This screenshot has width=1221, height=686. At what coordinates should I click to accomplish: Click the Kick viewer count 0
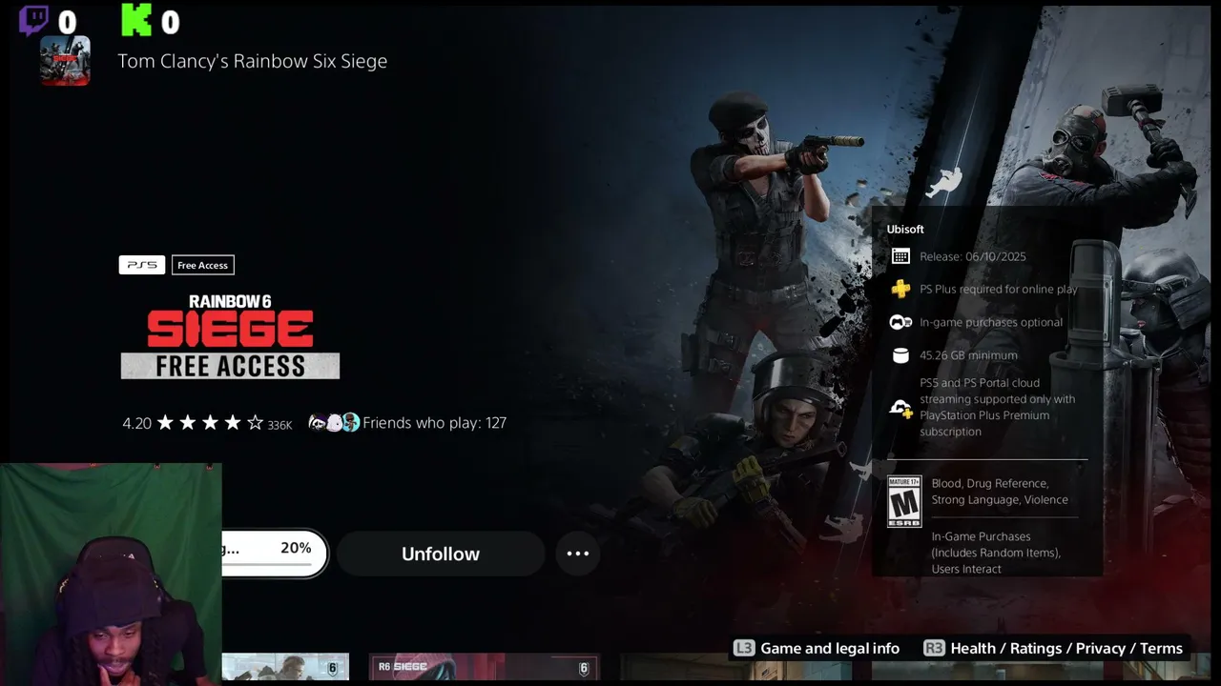(x=170, y=22)
